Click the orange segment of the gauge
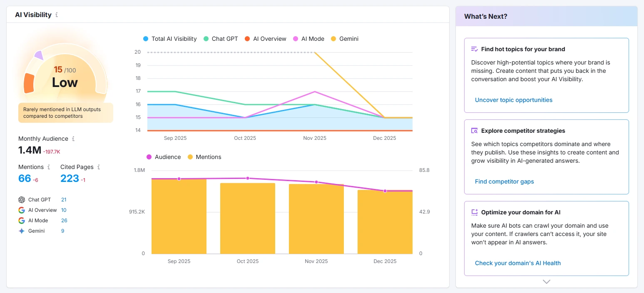This screenshot has width=644, height=293. [29, 83]
